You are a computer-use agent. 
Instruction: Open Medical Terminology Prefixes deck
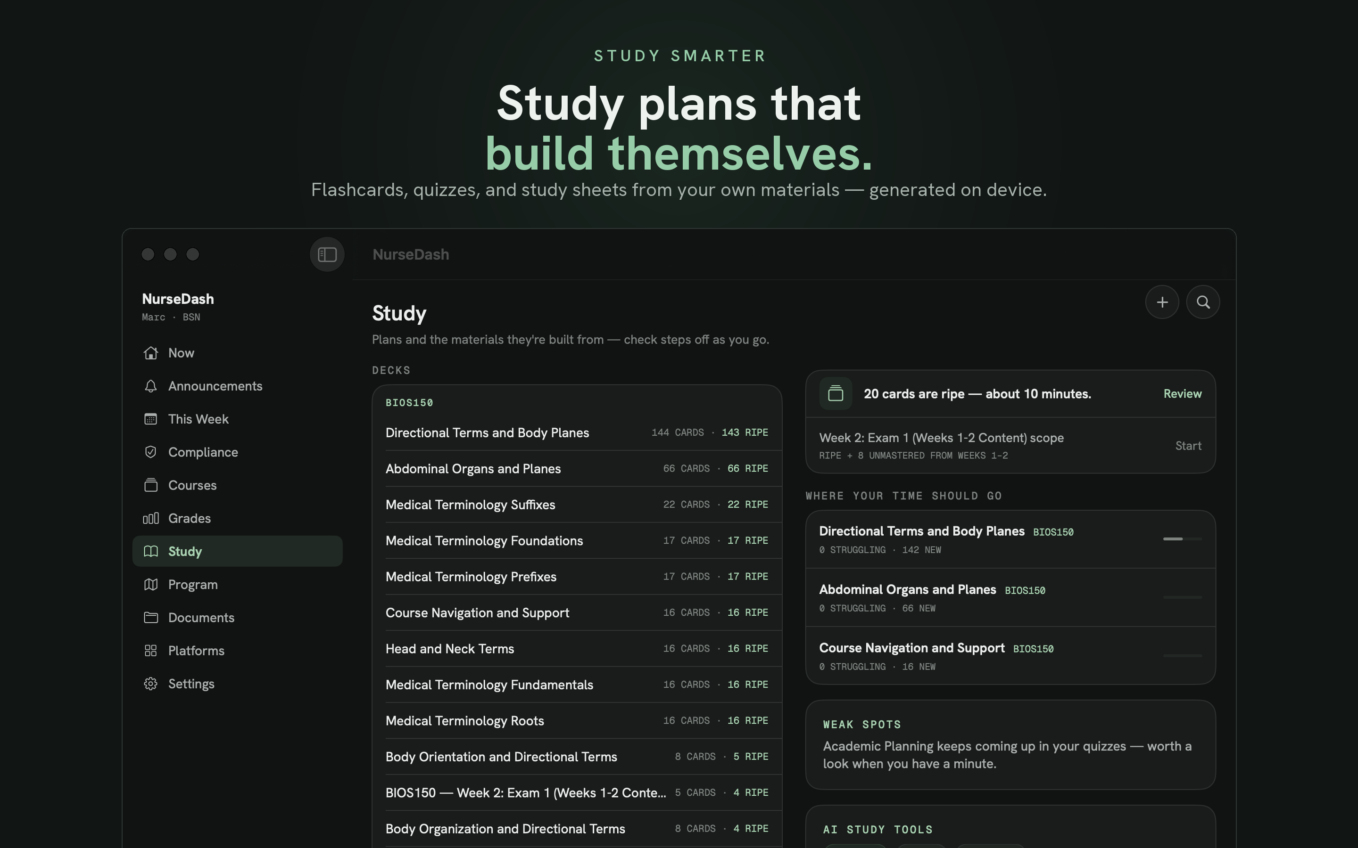577,577
